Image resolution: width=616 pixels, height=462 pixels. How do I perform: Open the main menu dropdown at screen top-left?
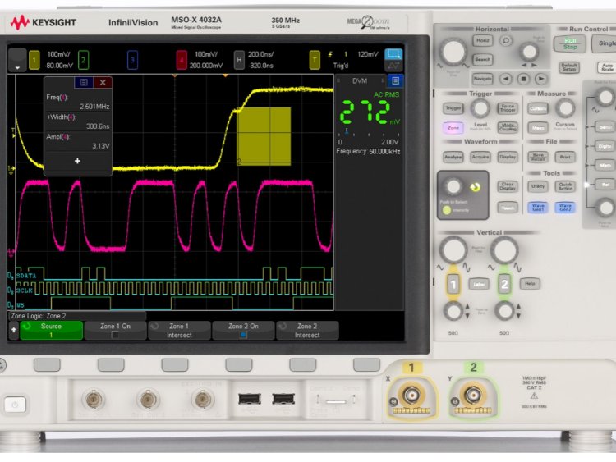17,61
